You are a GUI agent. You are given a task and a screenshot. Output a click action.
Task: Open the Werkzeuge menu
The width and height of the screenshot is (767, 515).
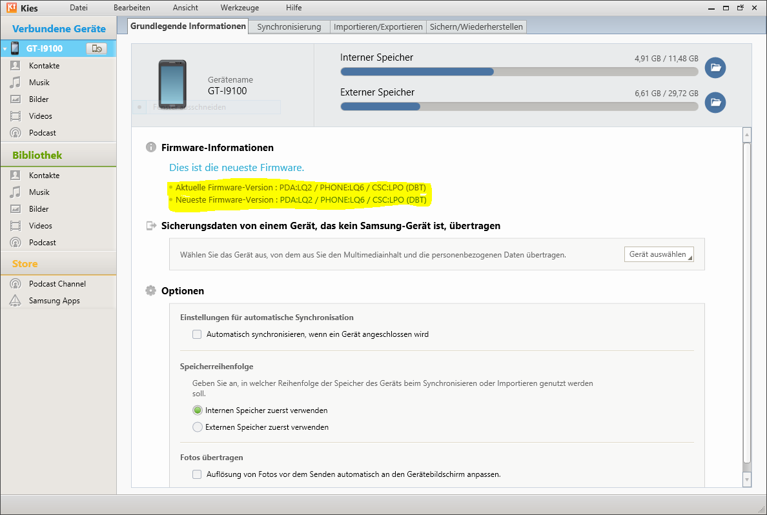point(240,8)
